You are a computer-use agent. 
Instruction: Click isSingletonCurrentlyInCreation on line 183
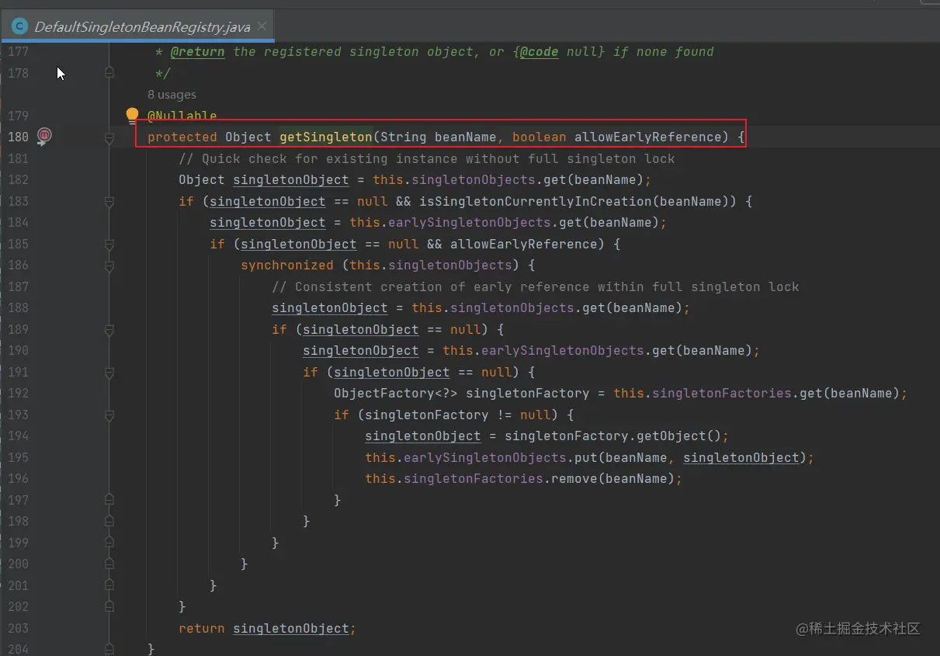coord(536,201)
